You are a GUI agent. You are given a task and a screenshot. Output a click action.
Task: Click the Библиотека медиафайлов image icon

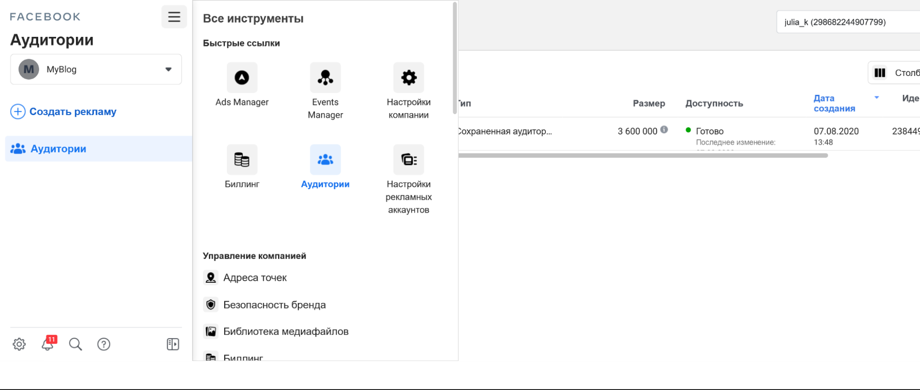click(x=211, y=332)
